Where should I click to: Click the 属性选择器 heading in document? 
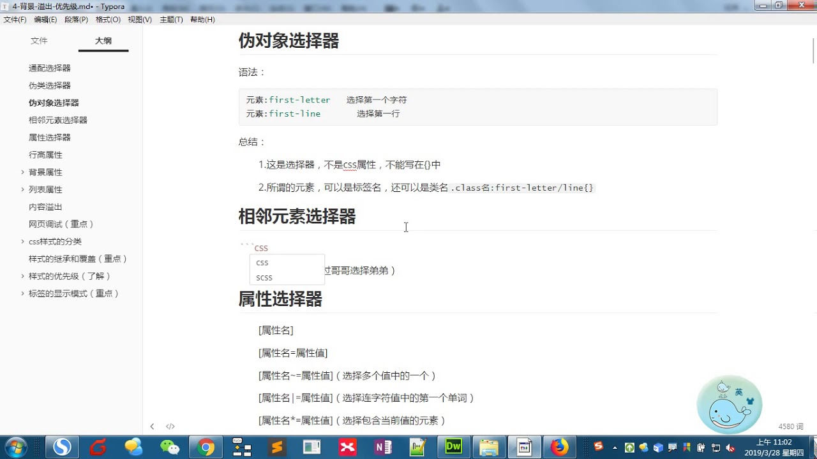point(280,299)
